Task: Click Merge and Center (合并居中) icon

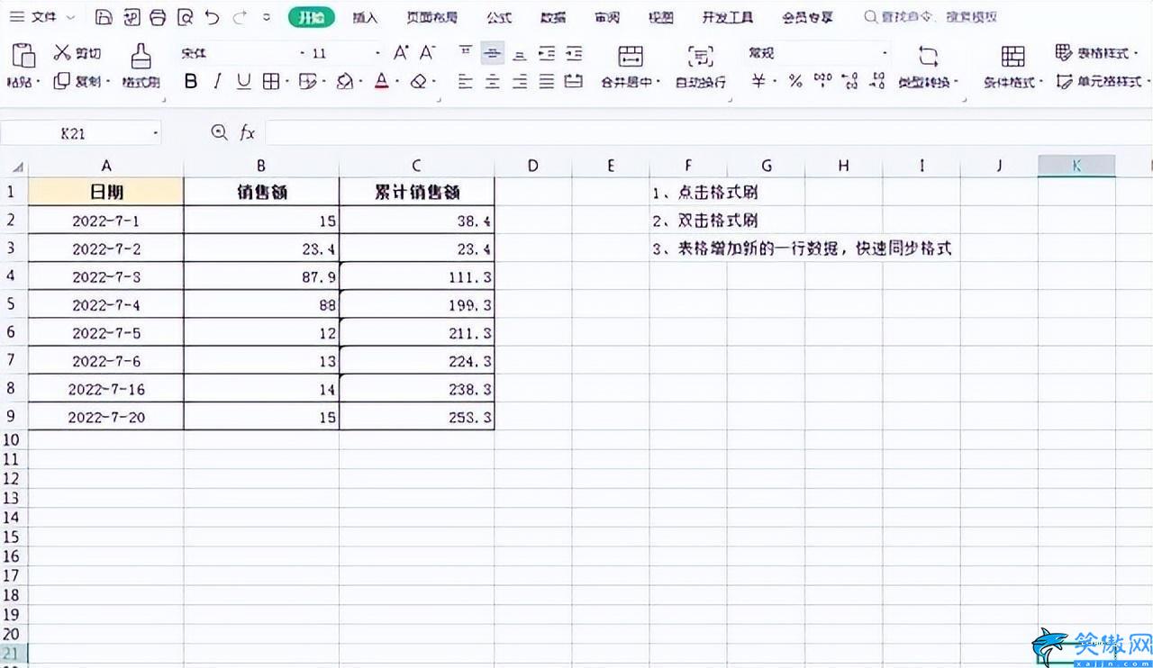Action: [631, 56]
